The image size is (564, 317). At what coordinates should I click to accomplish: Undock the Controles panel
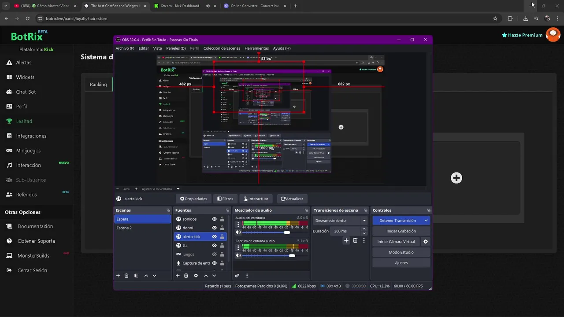pyautogui.click(x=428, y=210)
